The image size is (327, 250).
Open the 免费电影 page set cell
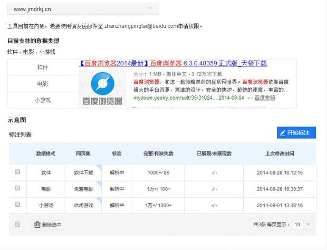coord(83,189)
